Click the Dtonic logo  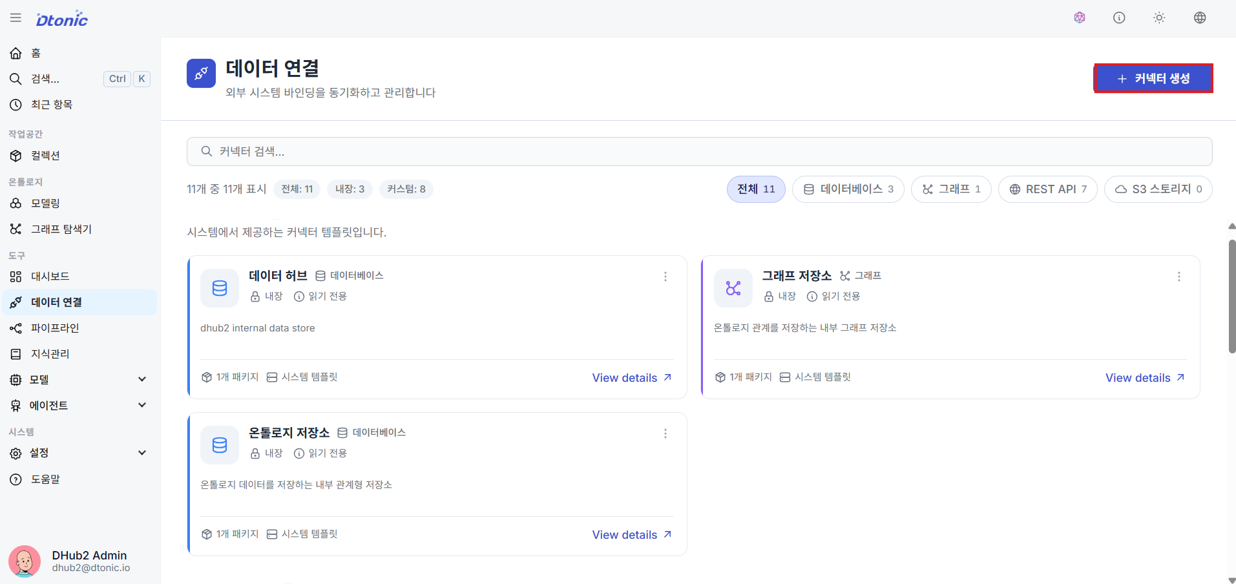pos(62,19)
